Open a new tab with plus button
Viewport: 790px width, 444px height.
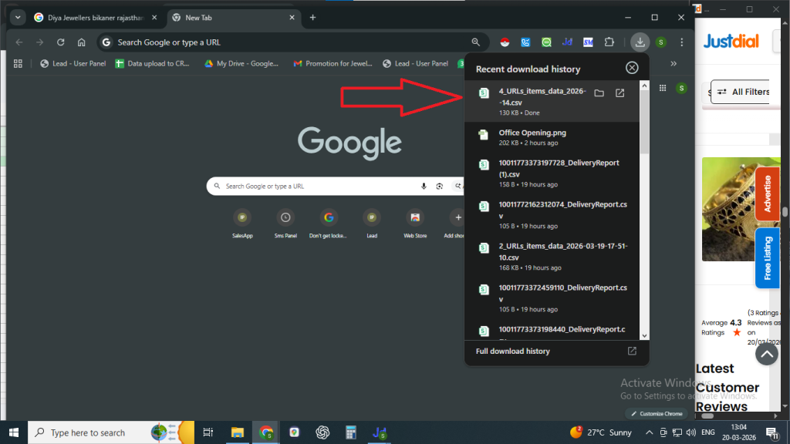click(x=312, y=17)
